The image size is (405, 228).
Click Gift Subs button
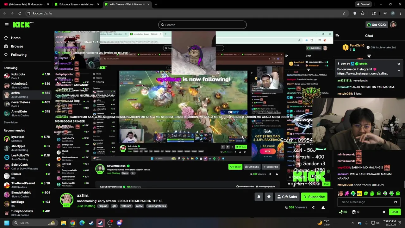pyautogui.click(x=287, y=197)
